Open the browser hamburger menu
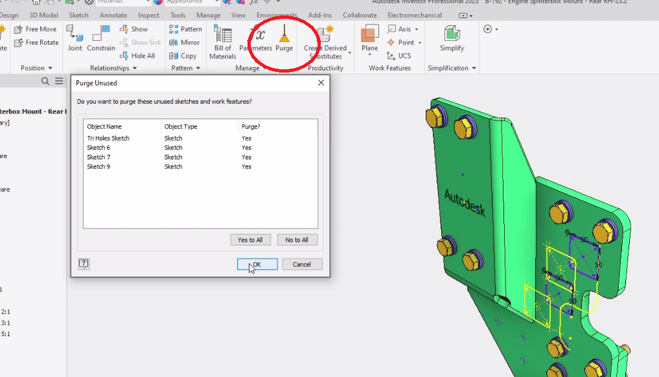659x377 pixels. (x=59, y=81)
